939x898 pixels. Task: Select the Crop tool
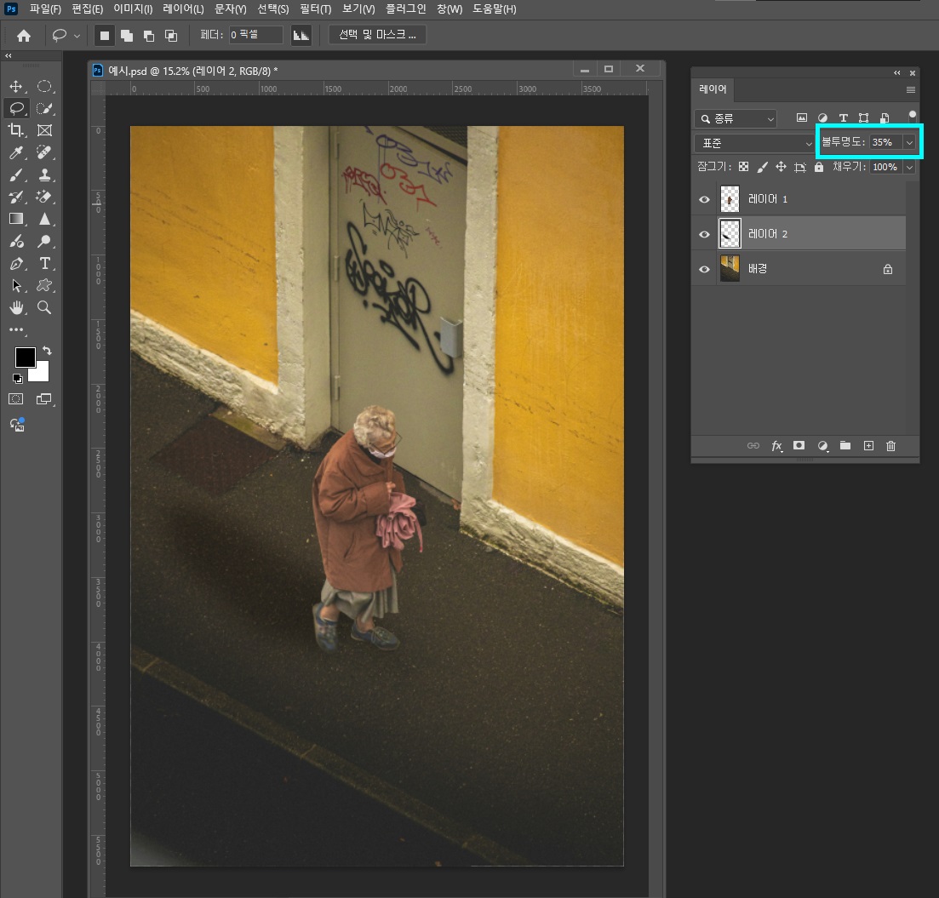(16, 130)
